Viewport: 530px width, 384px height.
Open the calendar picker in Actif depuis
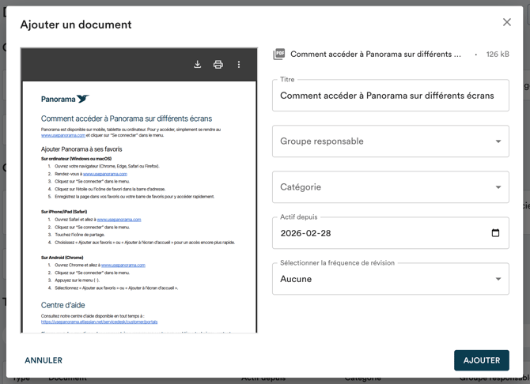click(x=495, y=233)
